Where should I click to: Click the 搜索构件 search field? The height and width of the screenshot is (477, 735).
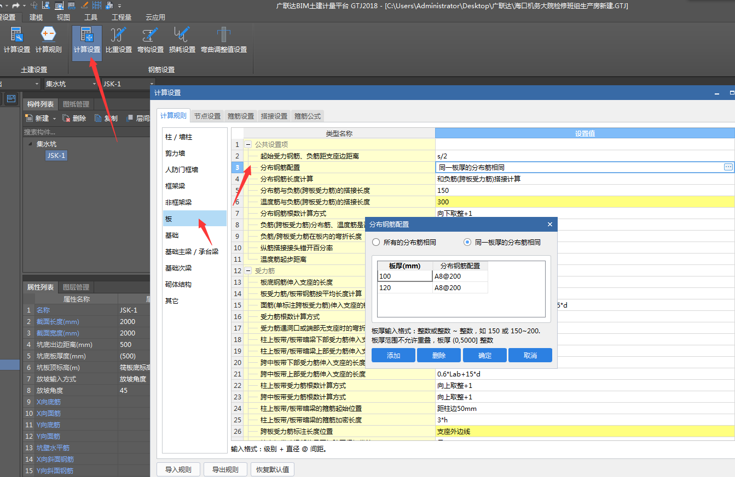tap(86, 132)
